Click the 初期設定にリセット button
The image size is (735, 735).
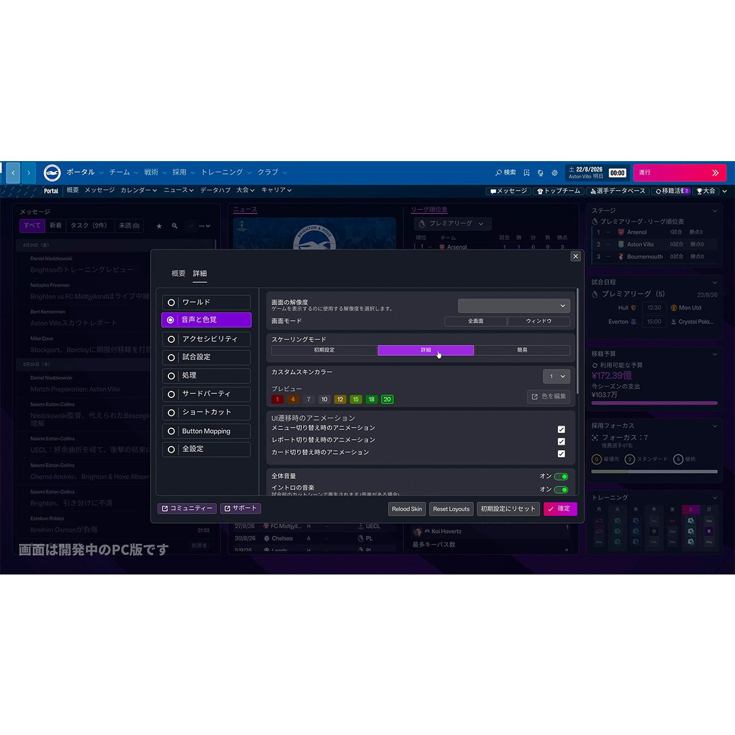point(508,509)
